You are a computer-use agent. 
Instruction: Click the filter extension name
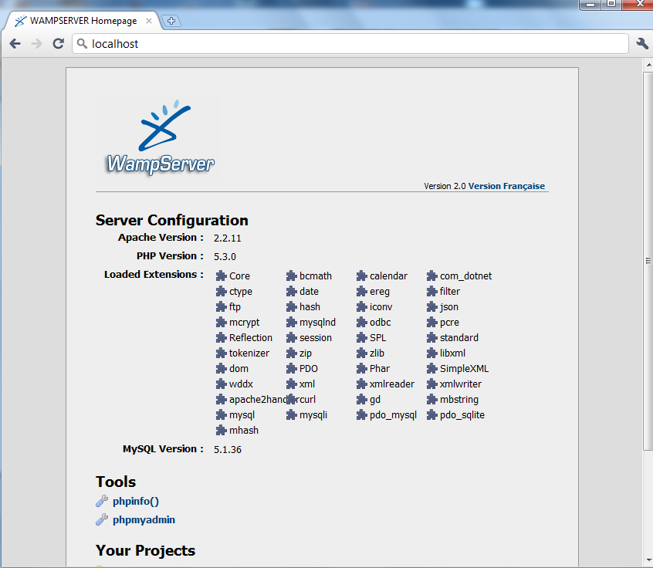[x=450, y=291]
